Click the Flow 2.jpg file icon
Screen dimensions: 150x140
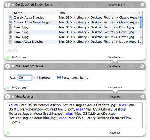(x=10, y=32)
